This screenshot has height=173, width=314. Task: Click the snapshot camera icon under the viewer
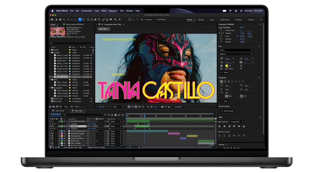[163, 107]
